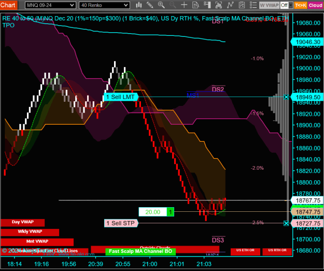
Task: Open the strategies icon
Action: 242,5
